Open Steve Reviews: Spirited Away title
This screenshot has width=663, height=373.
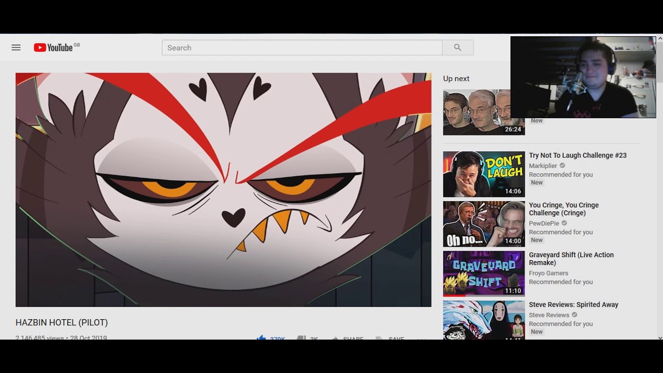point(573,305)
